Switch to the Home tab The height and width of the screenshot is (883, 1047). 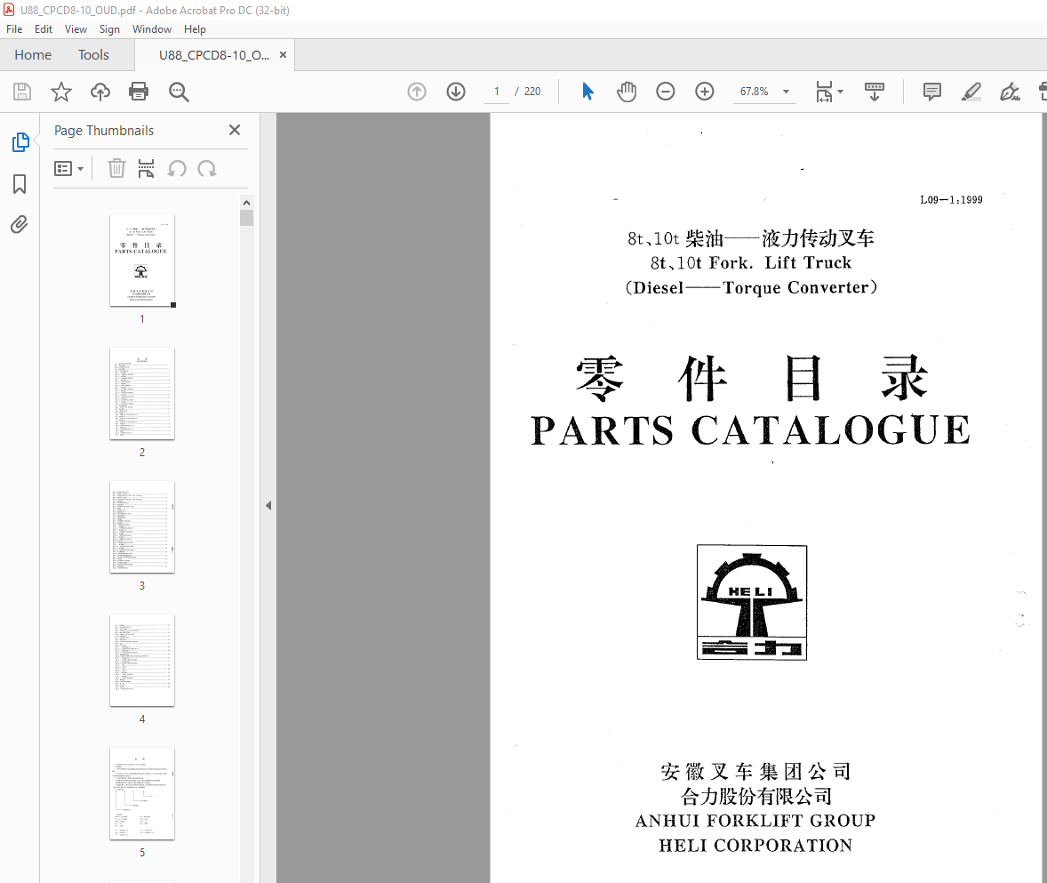click(x=33, y=55)
